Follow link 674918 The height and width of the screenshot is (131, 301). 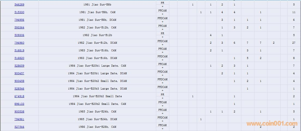(x=19, y=96)
